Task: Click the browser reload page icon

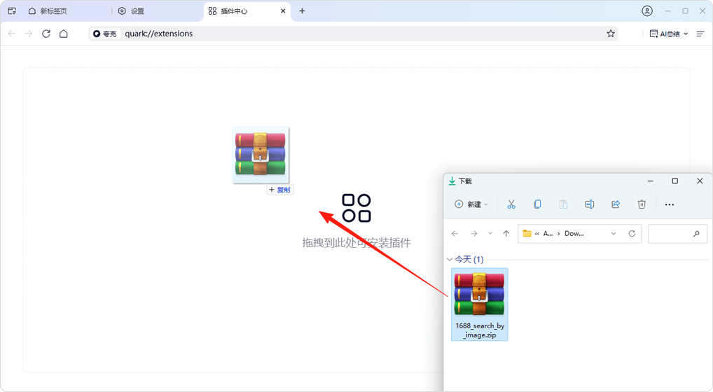Action: [46, 34]
